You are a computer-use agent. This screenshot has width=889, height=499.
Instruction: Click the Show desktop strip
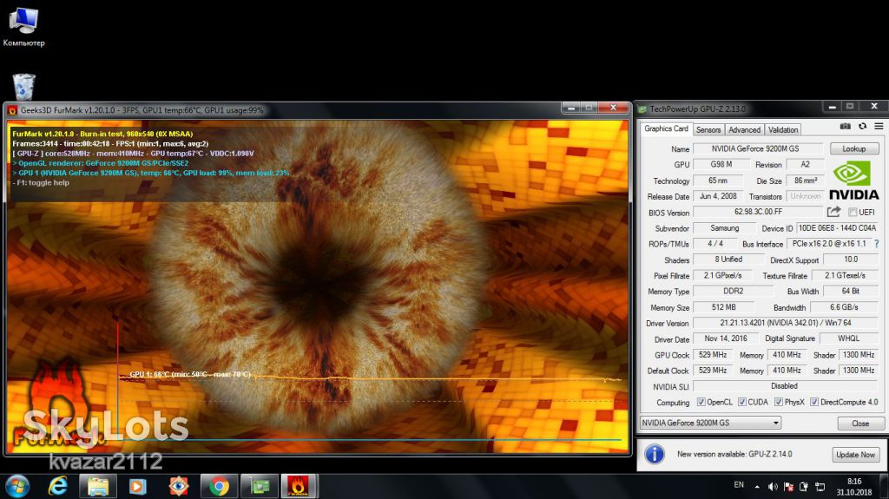point(885,486)
